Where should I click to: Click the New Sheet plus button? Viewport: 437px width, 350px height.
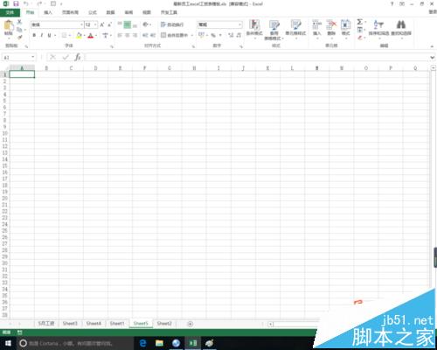(190, 324)
